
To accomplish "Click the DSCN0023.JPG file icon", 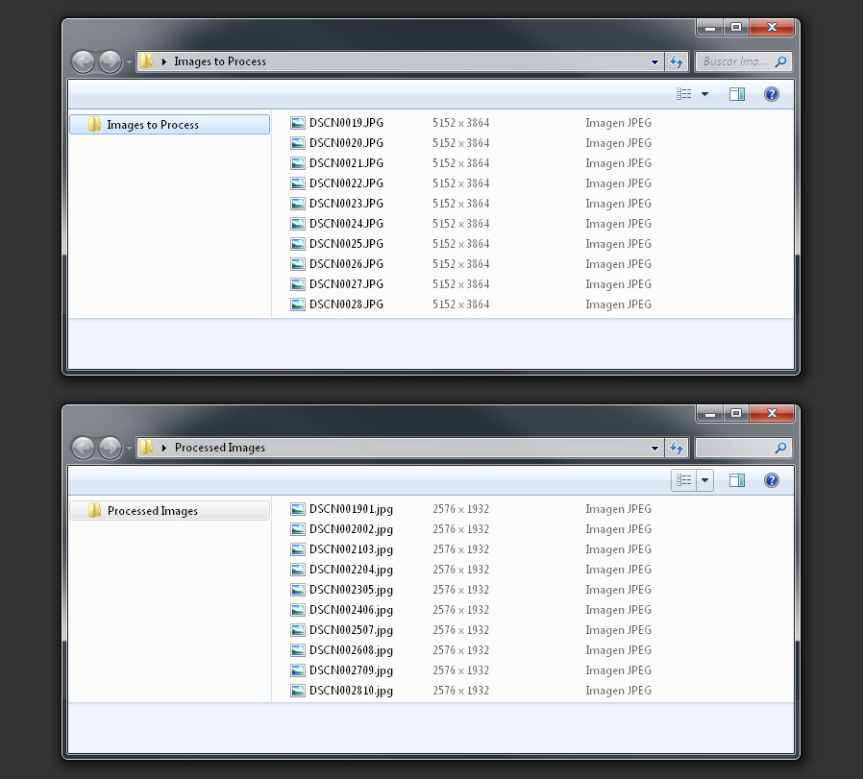I will 298,204.
